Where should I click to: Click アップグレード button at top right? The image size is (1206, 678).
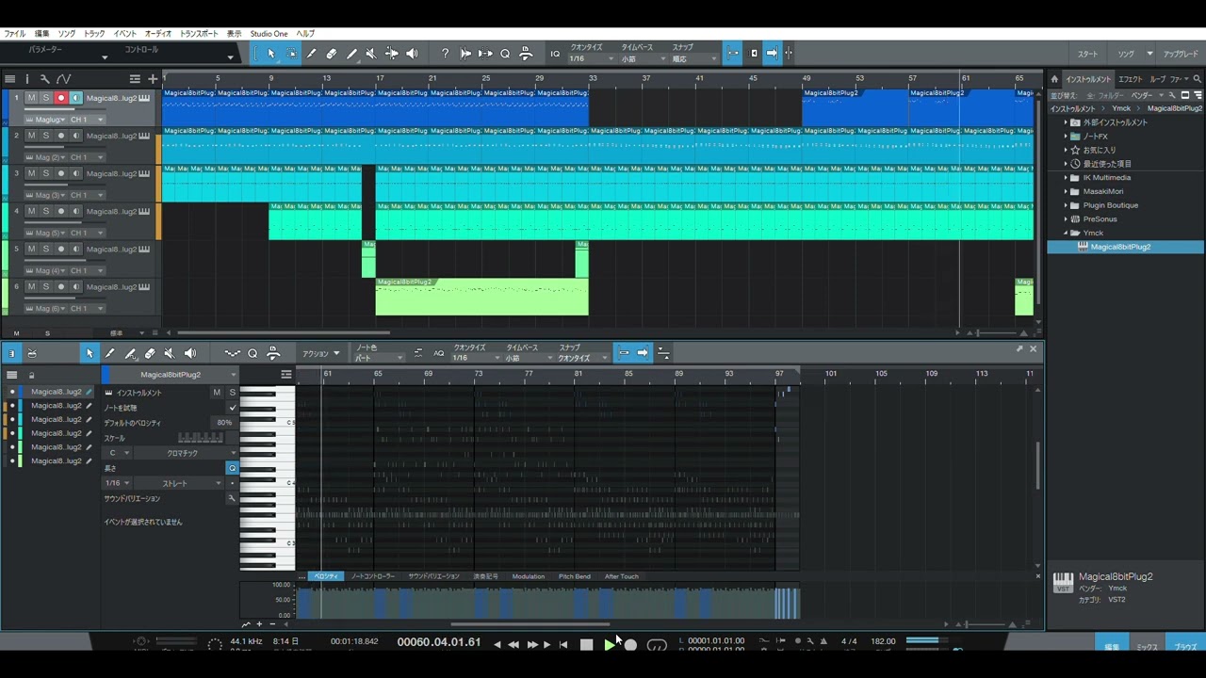1181,55
